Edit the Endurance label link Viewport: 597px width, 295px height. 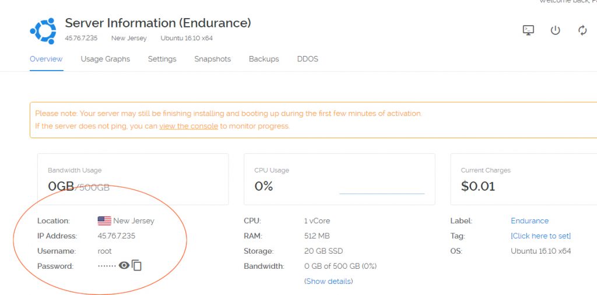tap(529, 221)
